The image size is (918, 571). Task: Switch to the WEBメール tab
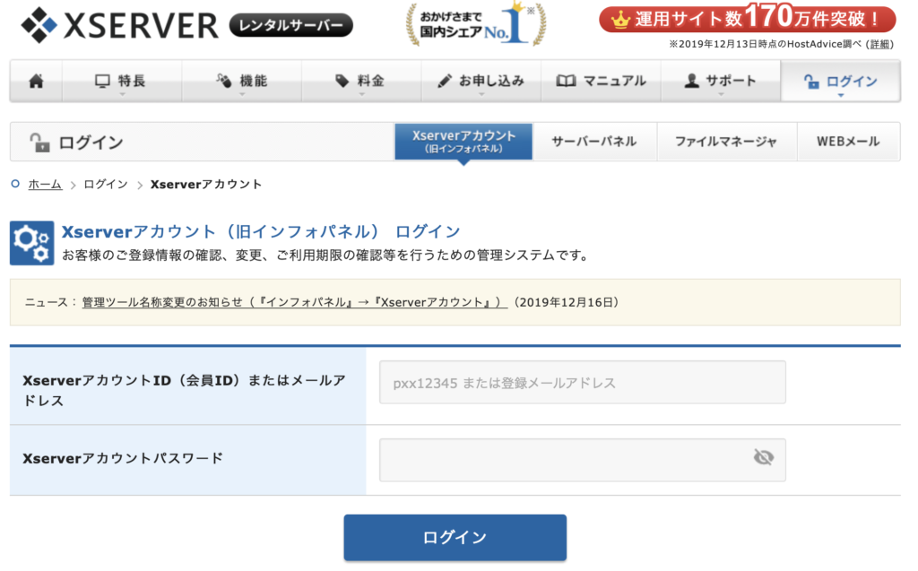(848, 141)
